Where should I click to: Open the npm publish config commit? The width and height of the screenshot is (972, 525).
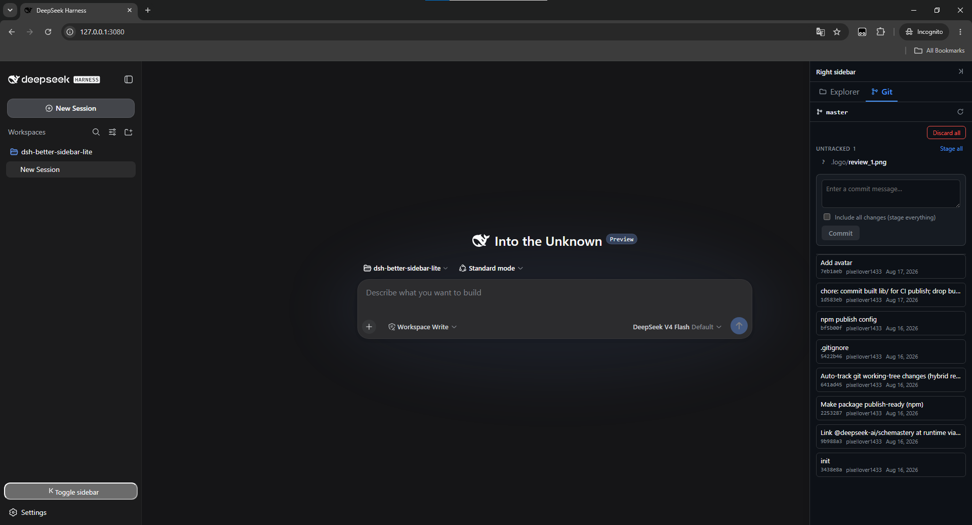[x=891, y=323]
